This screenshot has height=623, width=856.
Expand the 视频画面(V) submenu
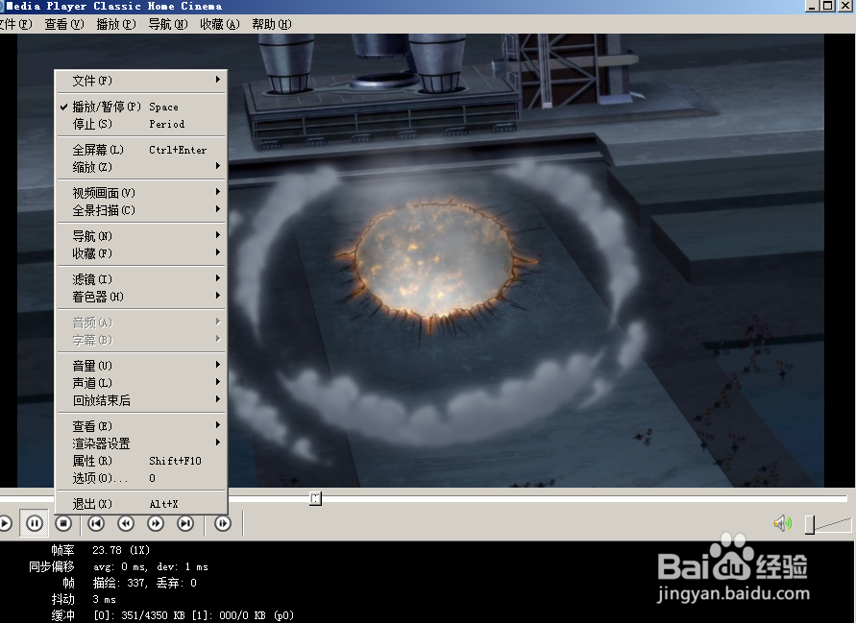(141, 193)
